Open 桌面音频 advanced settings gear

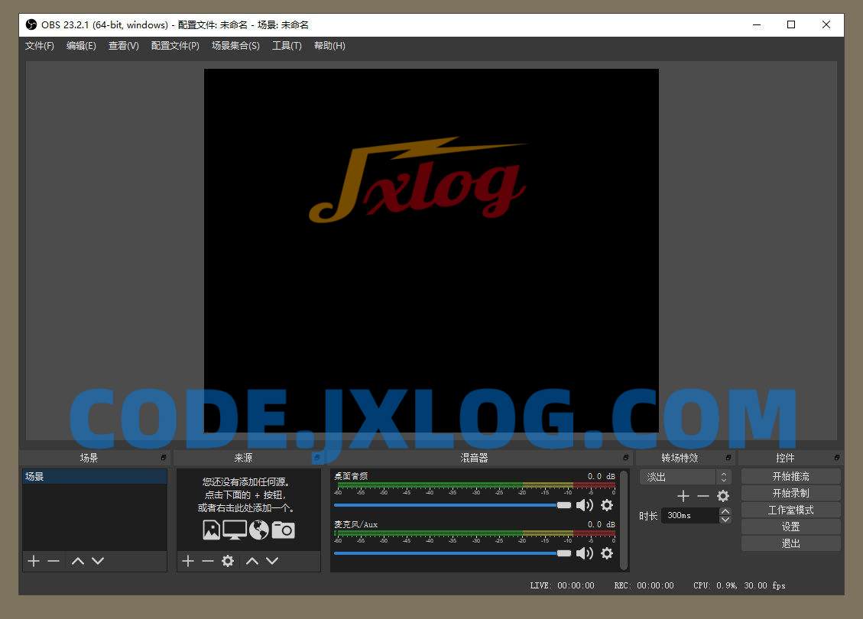(x=607, y=505)
